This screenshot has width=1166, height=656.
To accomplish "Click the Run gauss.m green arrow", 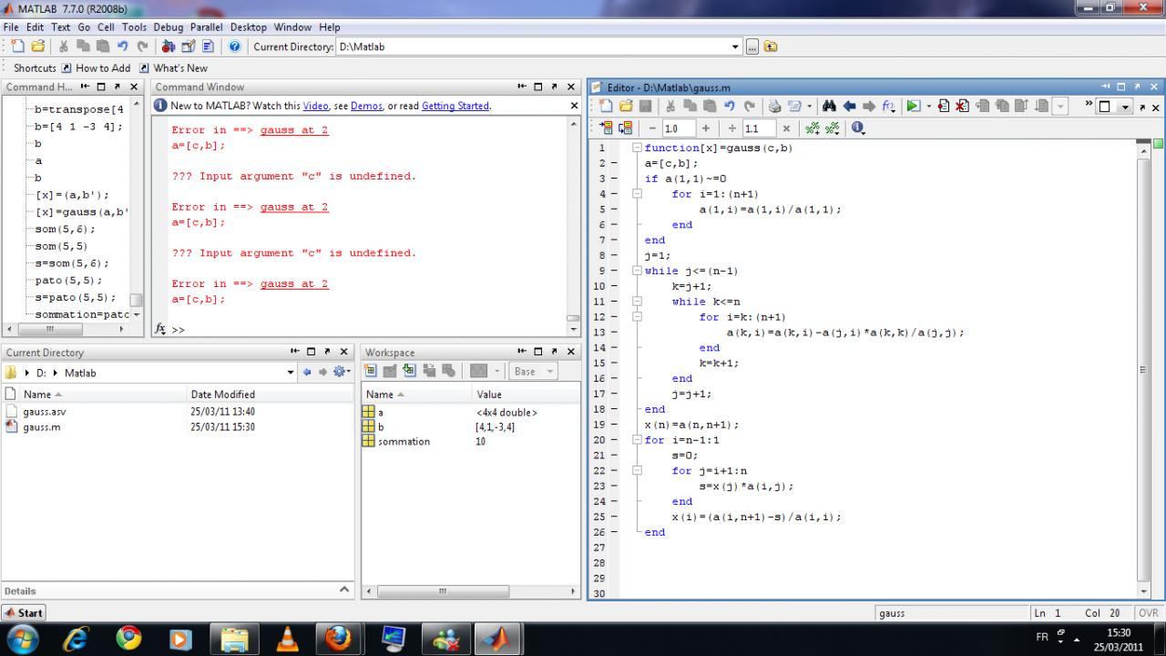I will point(913,107).
